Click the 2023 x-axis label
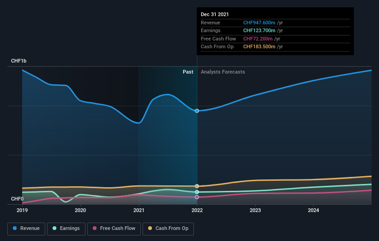Screen dimensions: 379x241 [255, 211]
